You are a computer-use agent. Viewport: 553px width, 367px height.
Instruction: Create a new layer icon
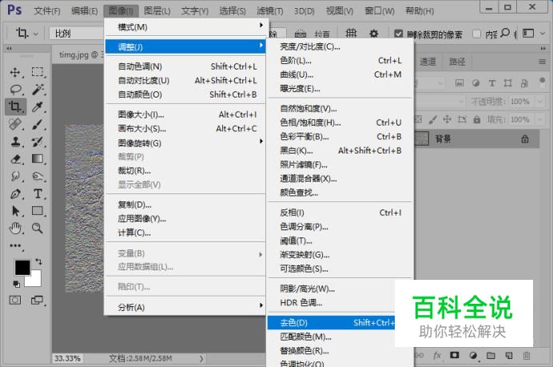tap(508, 355)
